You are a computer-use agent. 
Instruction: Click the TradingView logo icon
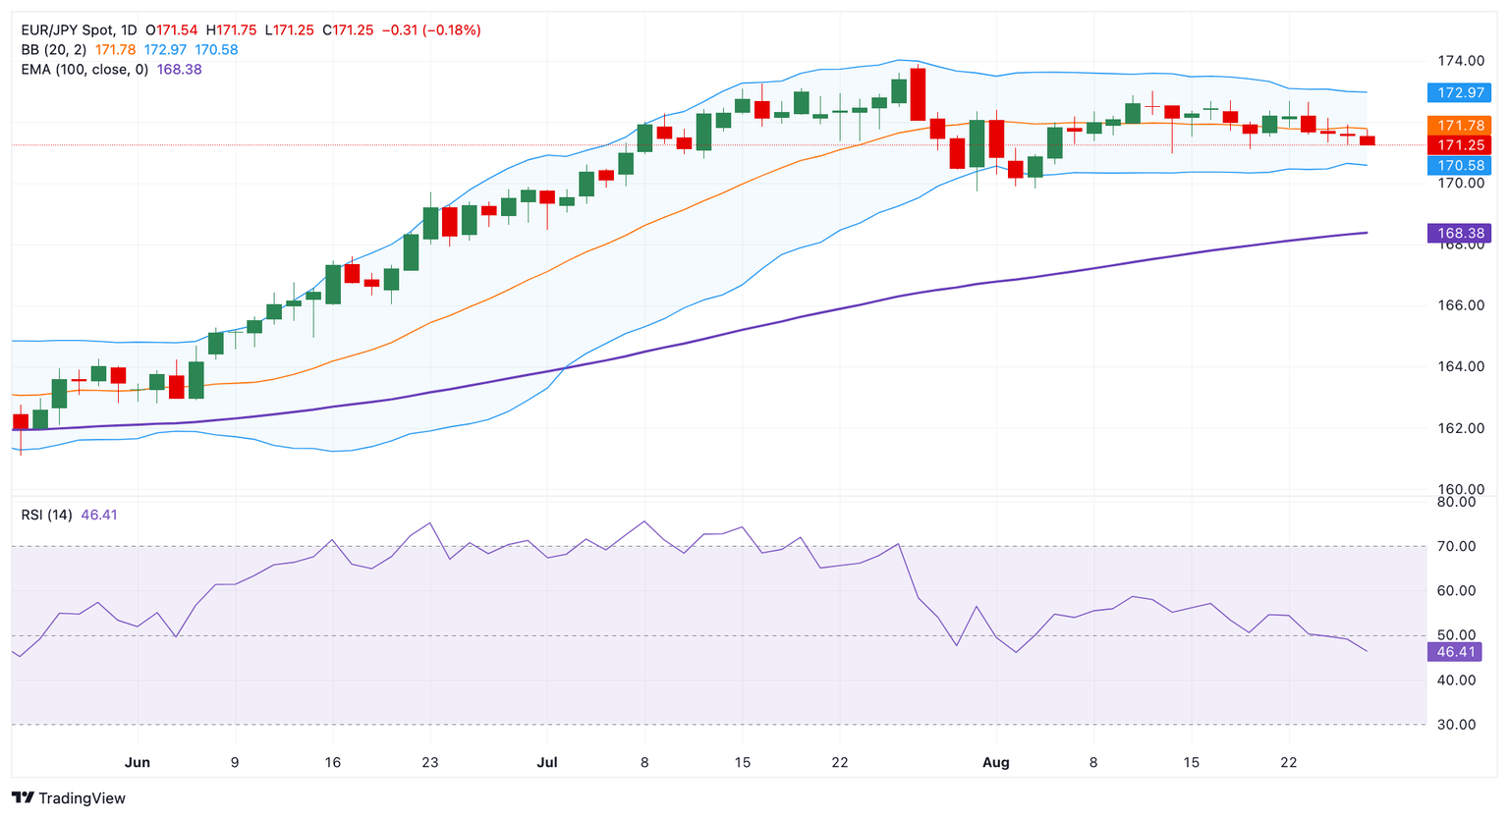[x=23, y=798]
